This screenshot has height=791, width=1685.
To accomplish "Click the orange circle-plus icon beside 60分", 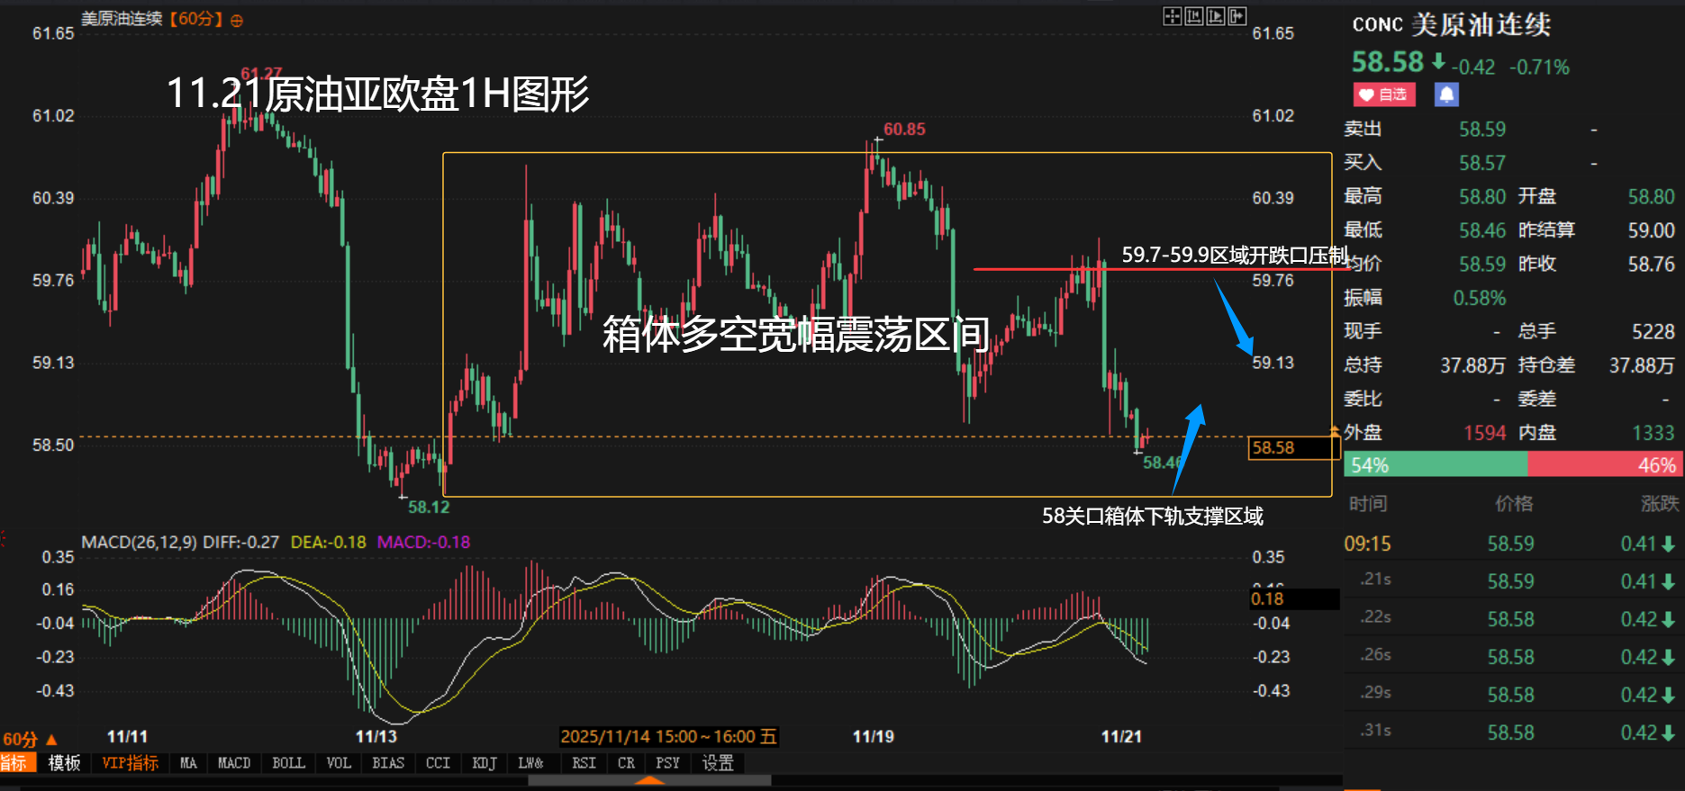I will (x=237, y=21).
